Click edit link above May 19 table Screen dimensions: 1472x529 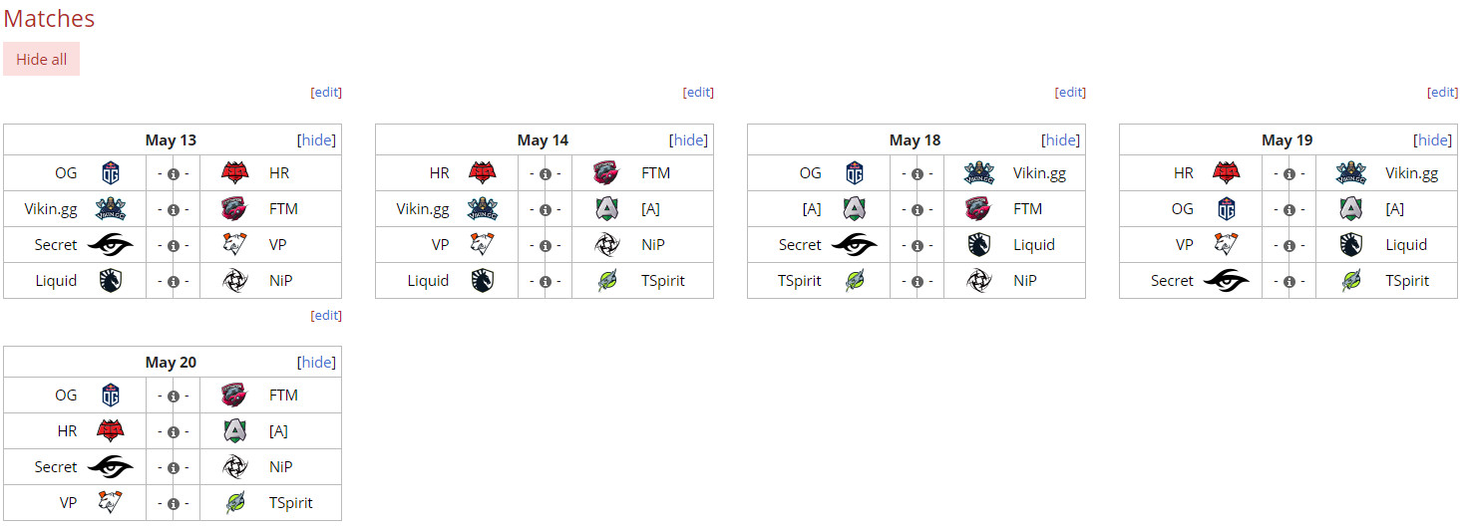[x=1442, y=93]
